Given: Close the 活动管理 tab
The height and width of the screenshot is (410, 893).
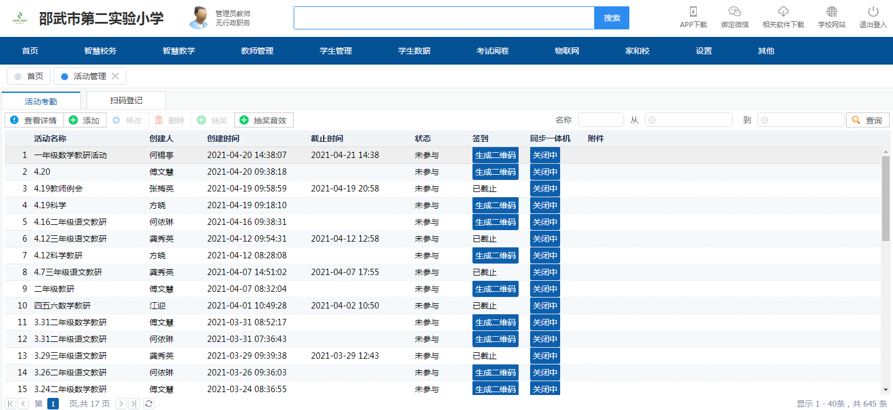Looking at the screenshot, I should (x=115, y=76).
